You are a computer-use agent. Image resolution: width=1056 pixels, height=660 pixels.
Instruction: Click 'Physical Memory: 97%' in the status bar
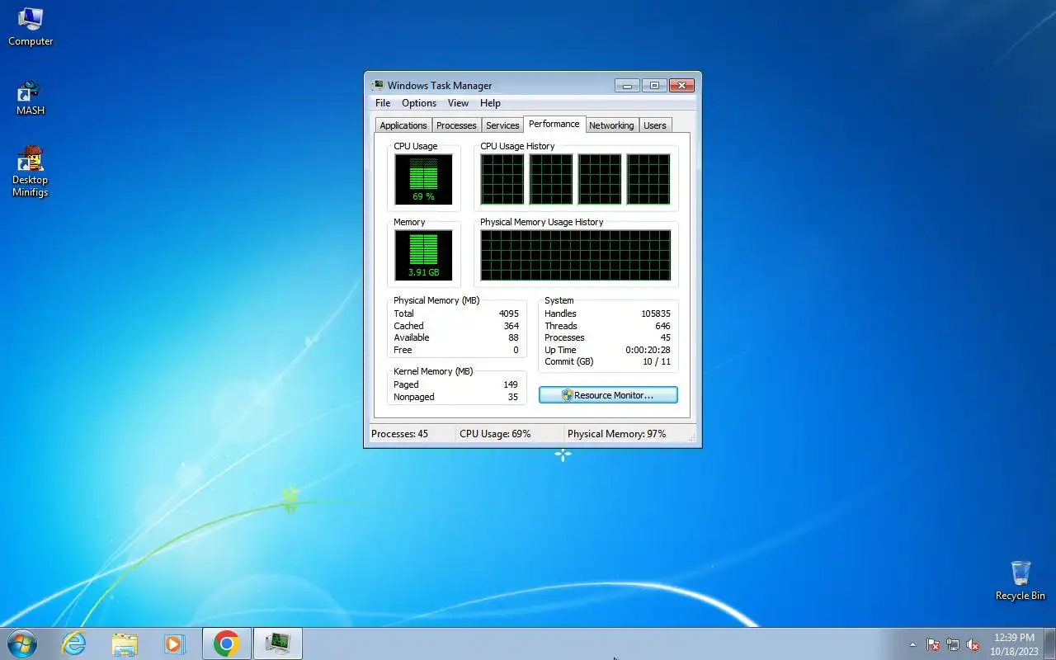617,434
